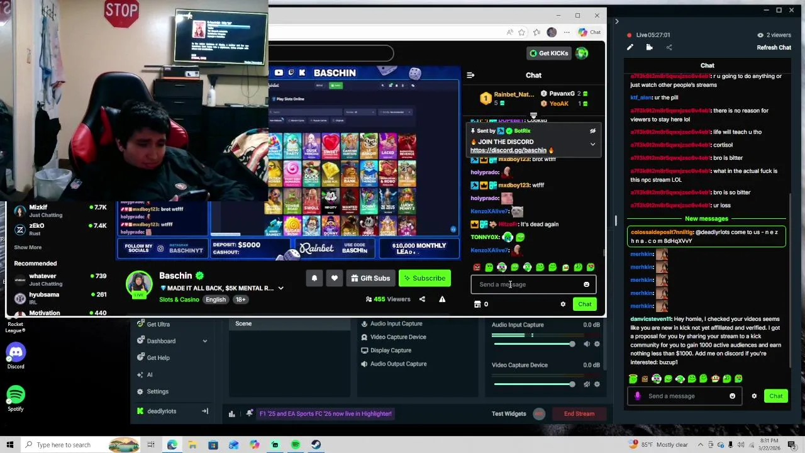
Task: Open the notifications bell in status bar
Action: click(250, 413)
